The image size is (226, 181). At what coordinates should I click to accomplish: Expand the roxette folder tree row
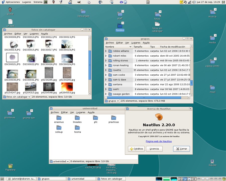(x=106, y=70)
